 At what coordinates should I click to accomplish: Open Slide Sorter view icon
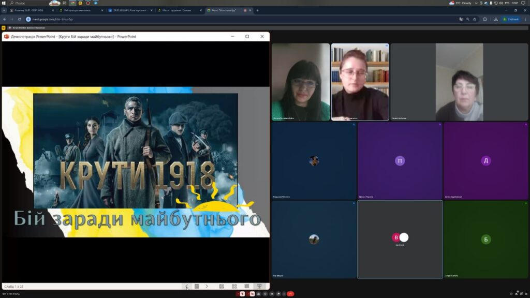click(234, 286)
